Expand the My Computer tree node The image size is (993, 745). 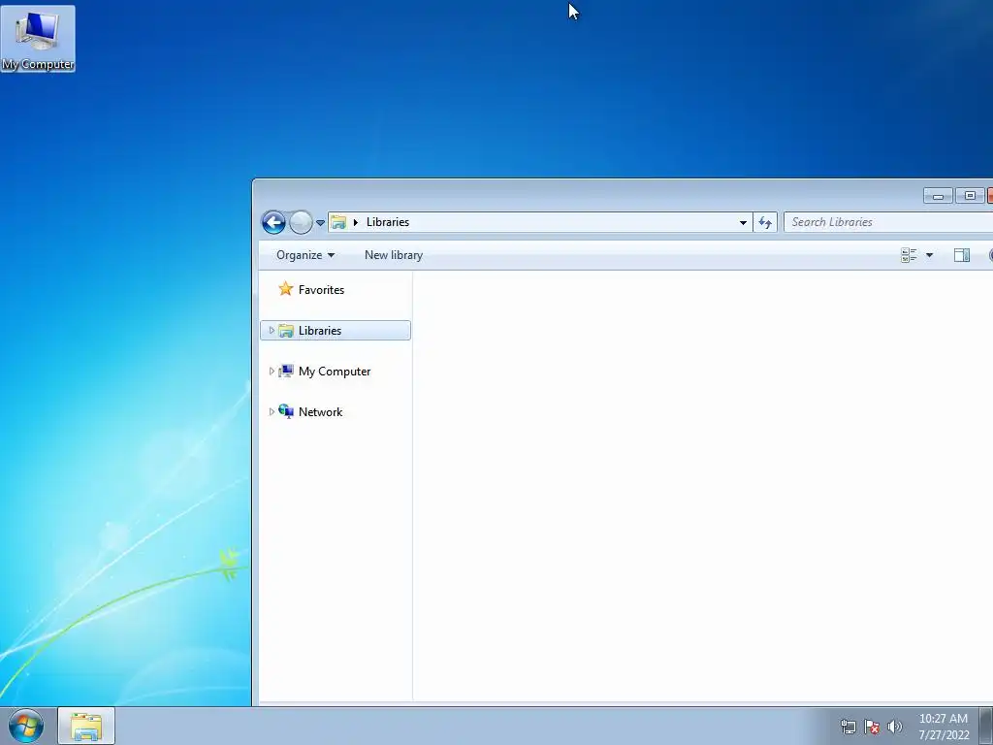[272, 372]
